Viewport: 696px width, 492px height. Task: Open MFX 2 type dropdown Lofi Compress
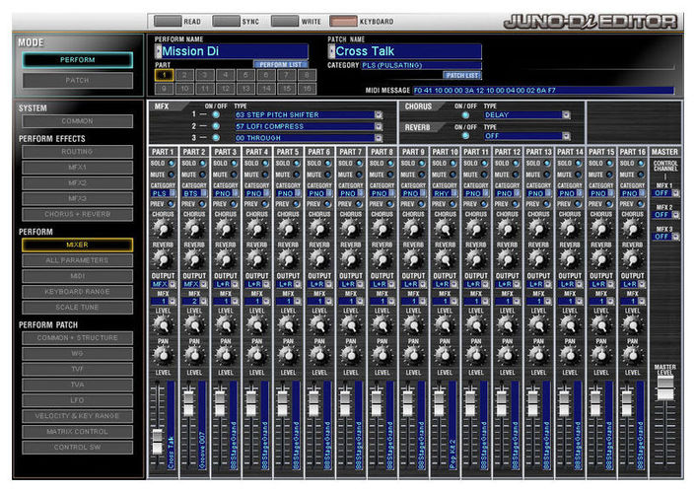point(309,126)
